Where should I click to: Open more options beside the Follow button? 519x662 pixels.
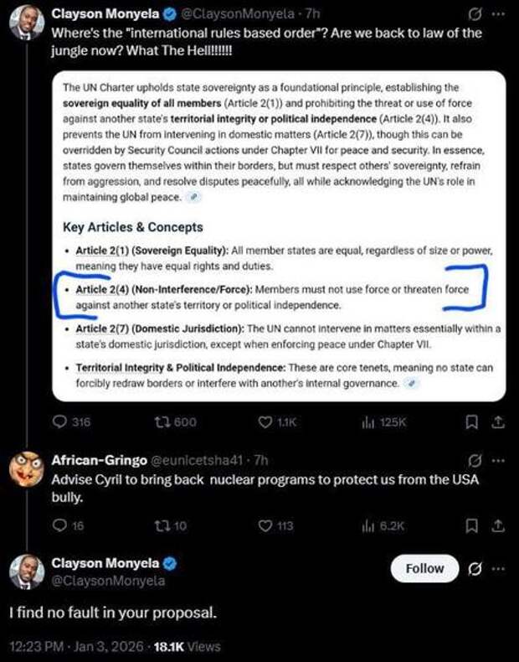500,568
